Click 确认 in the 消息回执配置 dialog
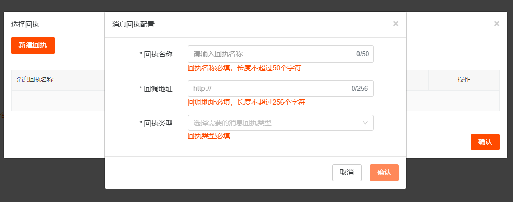This screenshot has height=202, width=513. [384, 173]
